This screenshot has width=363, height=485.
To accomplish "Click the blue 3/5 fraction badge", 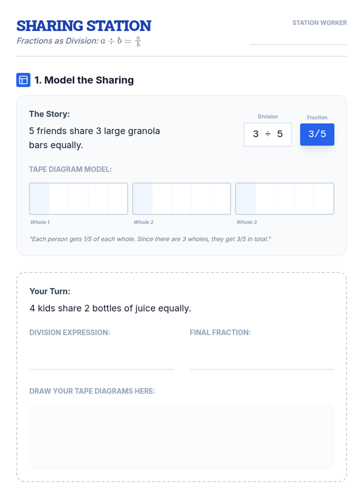I will (317, 134).
